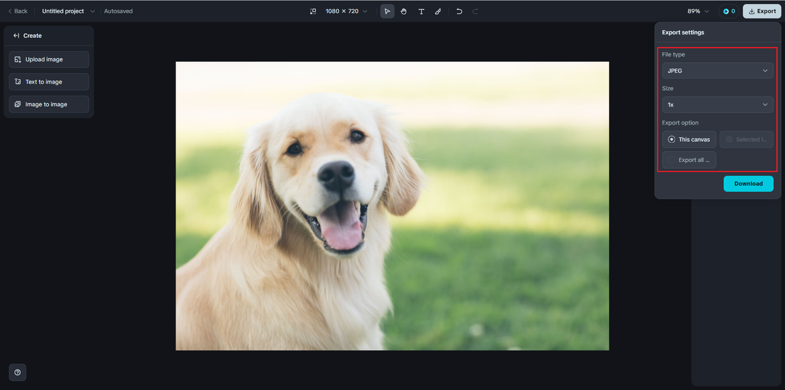The width and height of the screenshot is (785, 390).
Task: Open the Size 1x dropdown
Action: [718, 105]
